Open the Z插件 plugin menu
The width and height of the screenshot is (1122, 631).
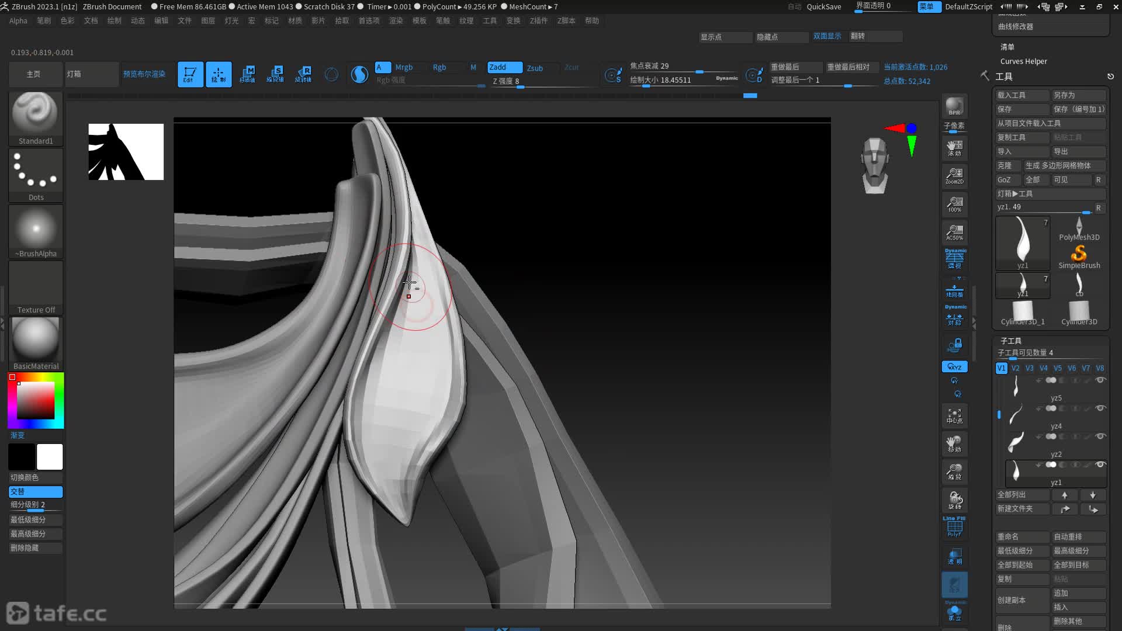(x=538, y=20)
